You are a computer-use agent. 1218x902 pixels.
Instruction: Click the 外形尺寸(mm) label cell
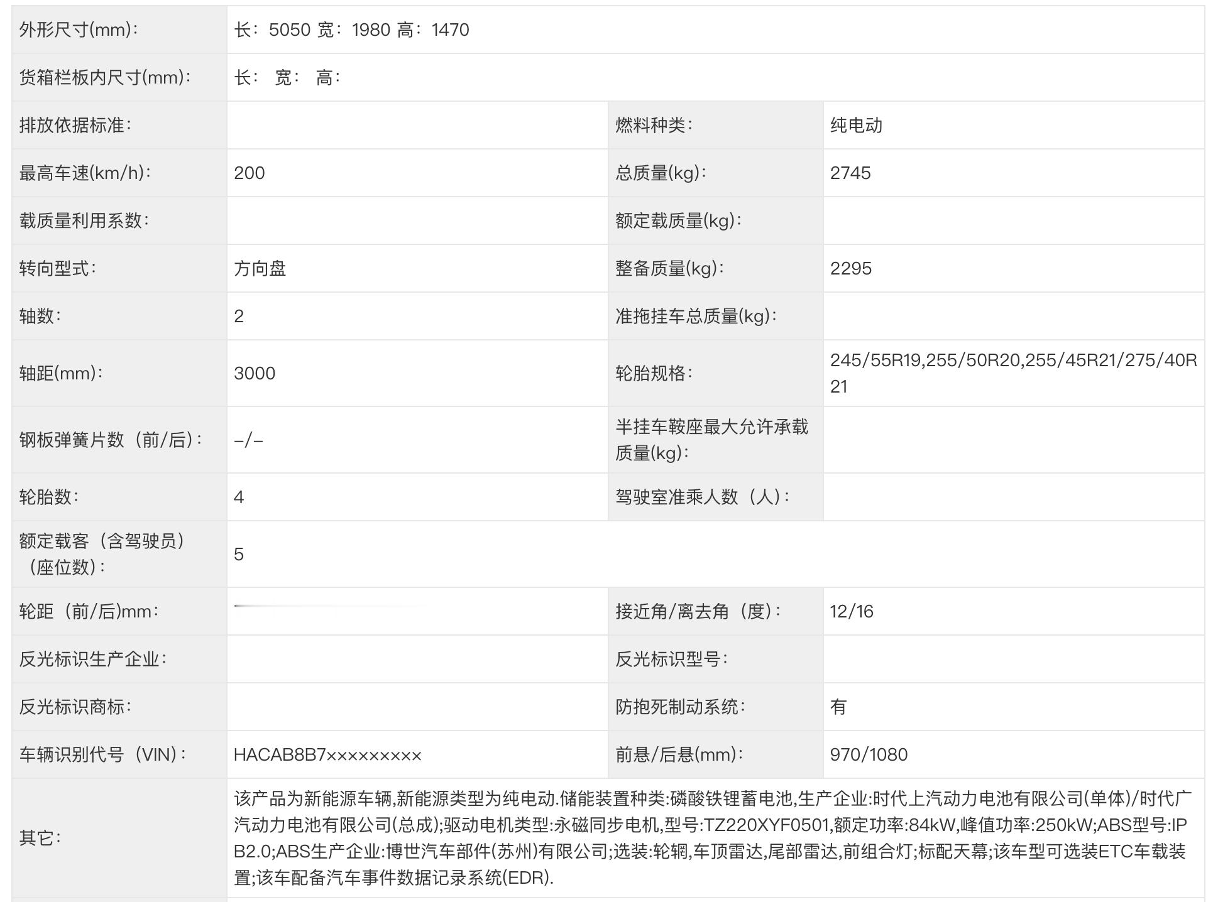[79, 30]
